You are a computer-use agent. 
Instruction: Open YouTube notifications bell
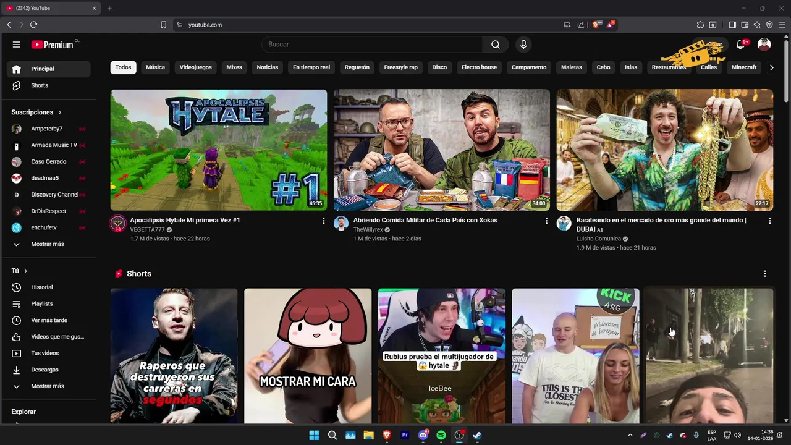point(741,44)
